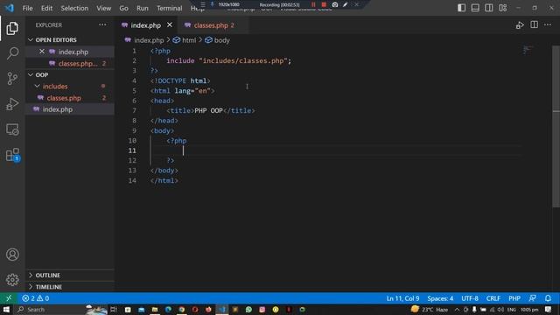Open notifications bell in status bar
The width and height of the screenshot is (560, 315).
(548, 298)
